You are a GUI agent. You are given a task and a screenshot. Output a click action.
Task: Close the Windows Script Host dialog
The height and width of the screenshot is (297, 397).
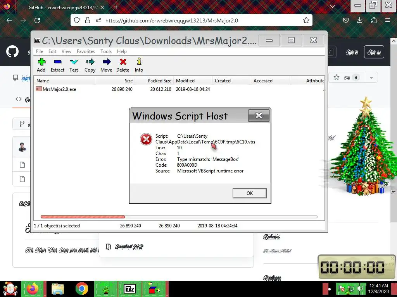259,115
